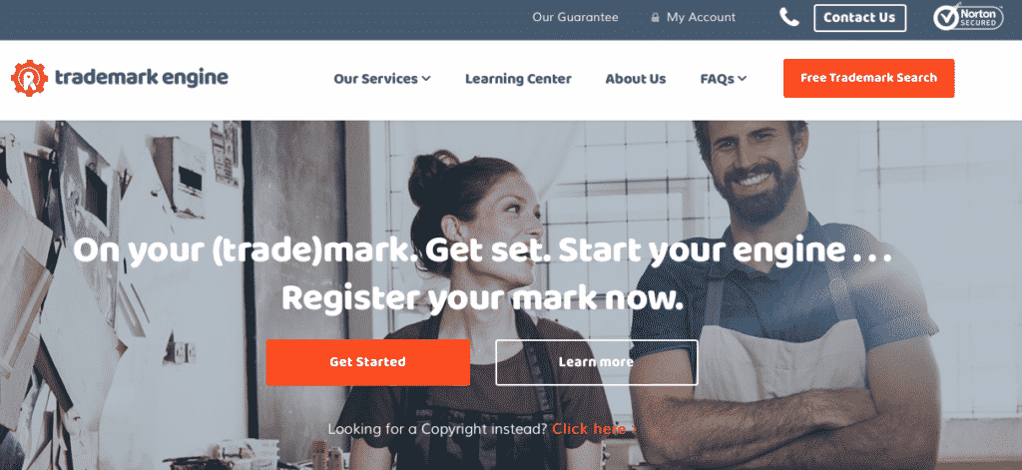
Task: Open the Norton Secured badge
Action: (x=968, y=18)
